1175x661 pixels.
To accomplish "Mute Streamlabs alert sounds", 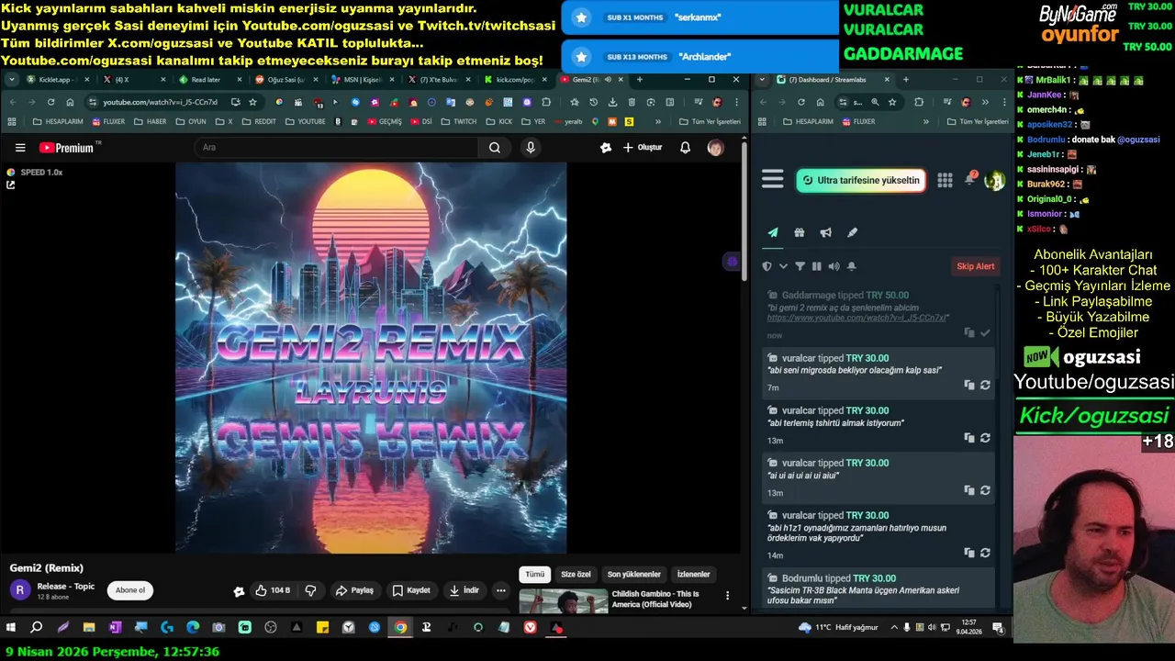I will pos(834,266).
